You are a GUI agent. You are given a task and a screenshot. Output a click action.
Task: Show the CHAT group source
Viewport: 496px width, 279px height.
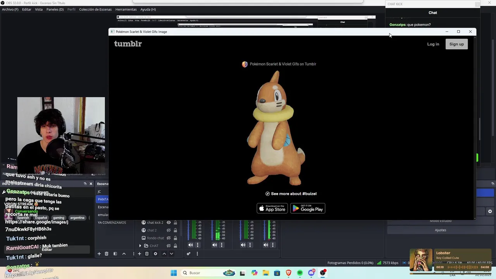coord(169,246)
